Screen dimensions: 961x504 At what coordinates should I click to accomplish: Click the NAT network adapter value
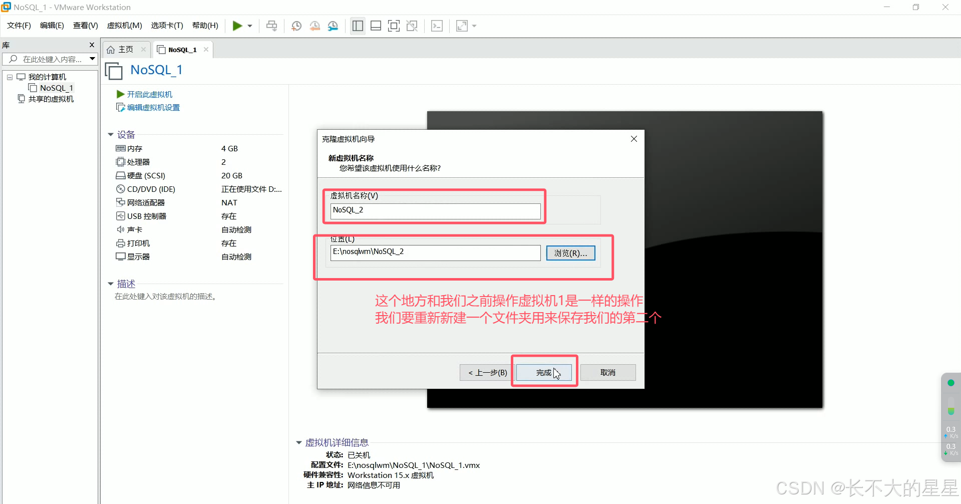pyautogui.click(x=229, y=203)
